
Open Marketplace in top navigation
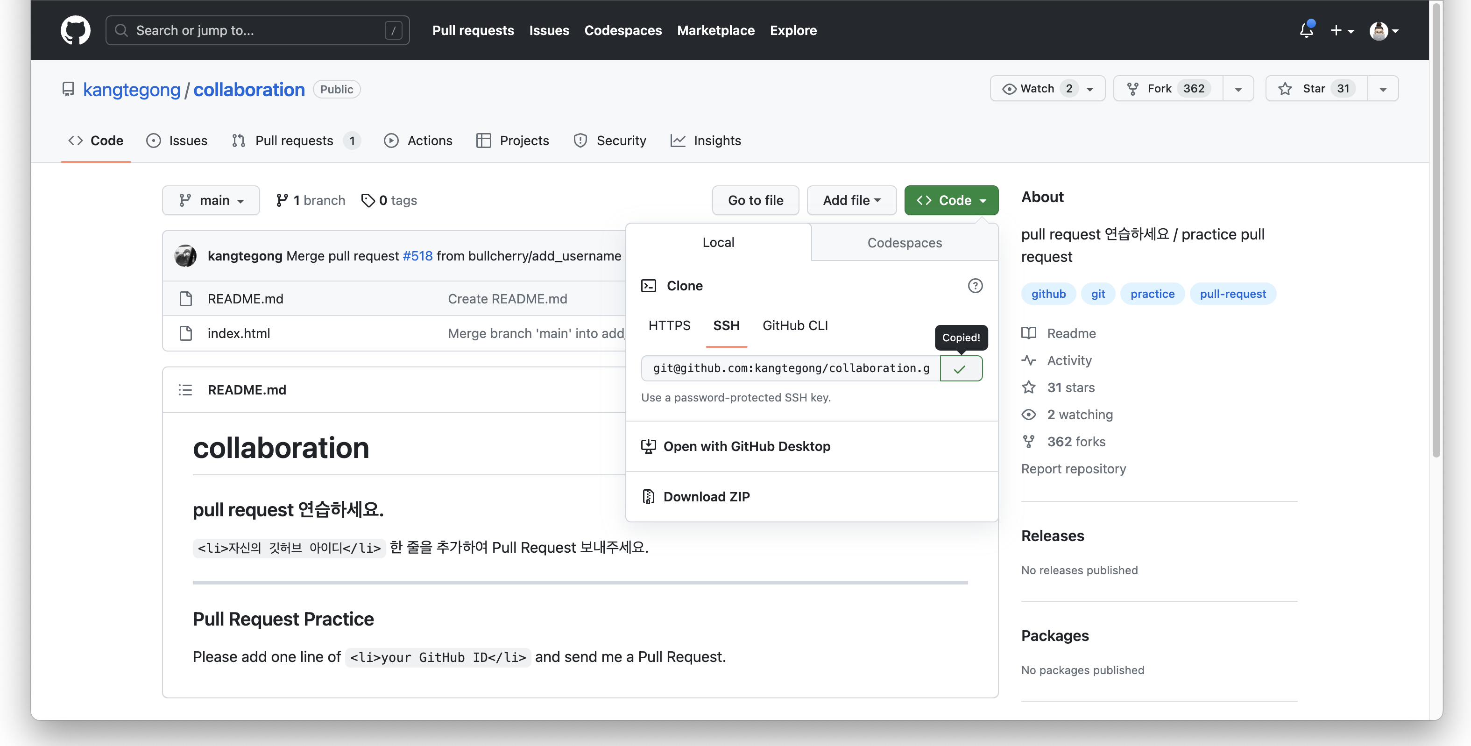715,30
